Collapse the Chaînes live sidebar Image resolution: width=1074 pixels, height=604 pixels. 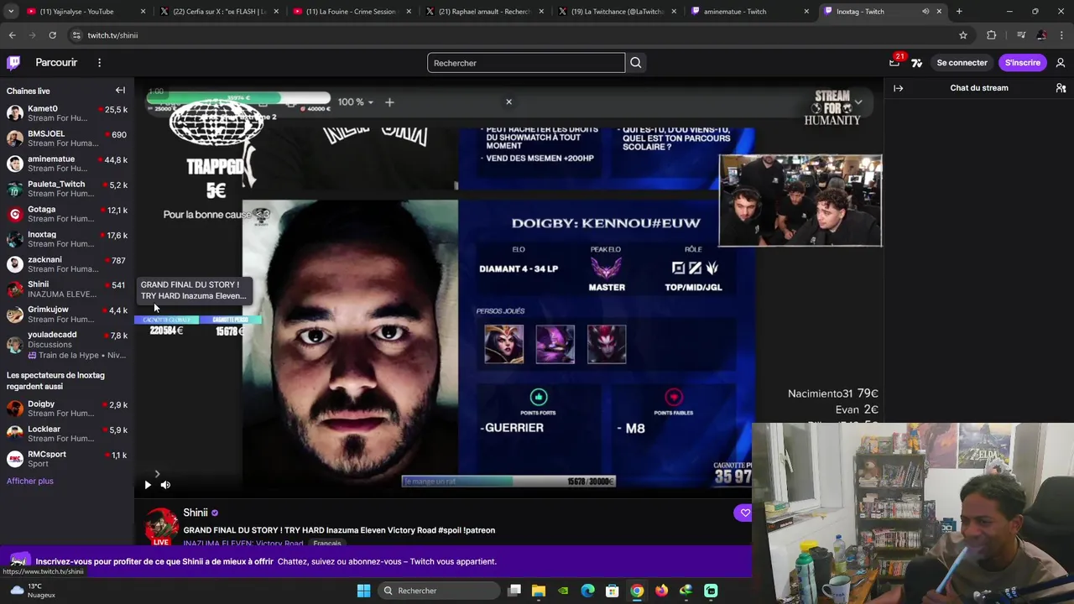pos(120,91)
